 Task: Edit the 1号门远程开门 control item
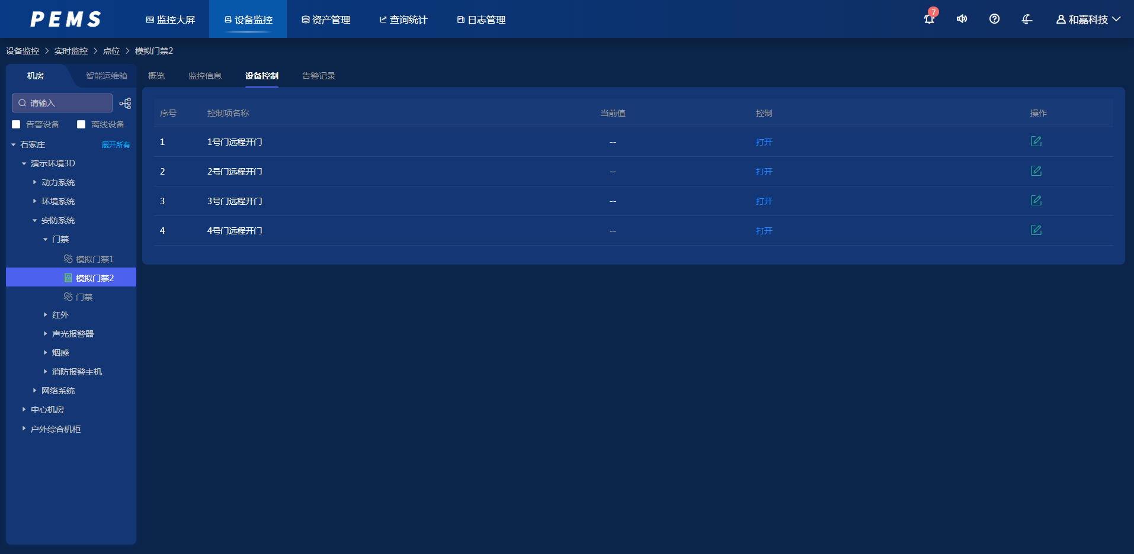click(x=1036, y=141)
